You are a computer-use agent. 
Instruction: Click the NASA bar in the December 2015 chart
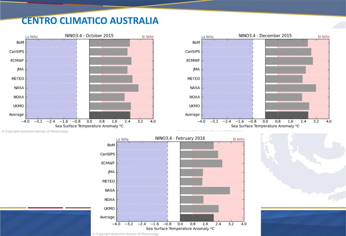click(x=291, y=88)
